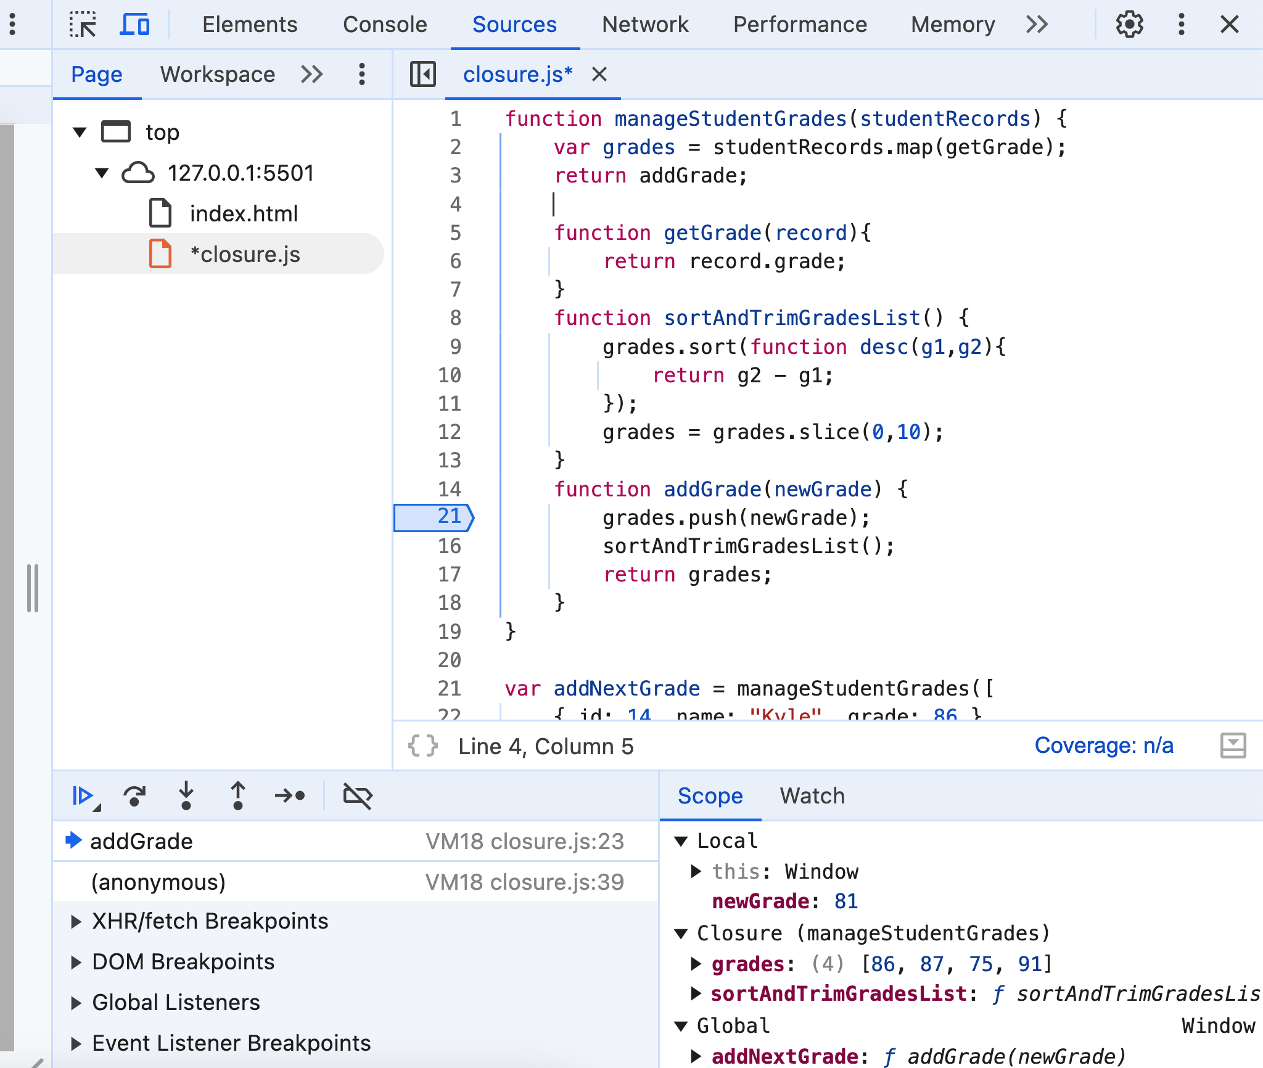The height and width of the screenshot is (1068, 1263).
Task: Open the browser kebab menu at far left
Action: tap(13, 25)
